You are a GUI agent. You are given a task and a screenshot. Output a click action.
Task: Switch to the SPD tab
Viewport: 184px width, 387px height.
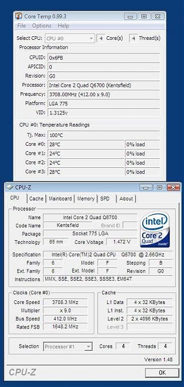(105, 199)
